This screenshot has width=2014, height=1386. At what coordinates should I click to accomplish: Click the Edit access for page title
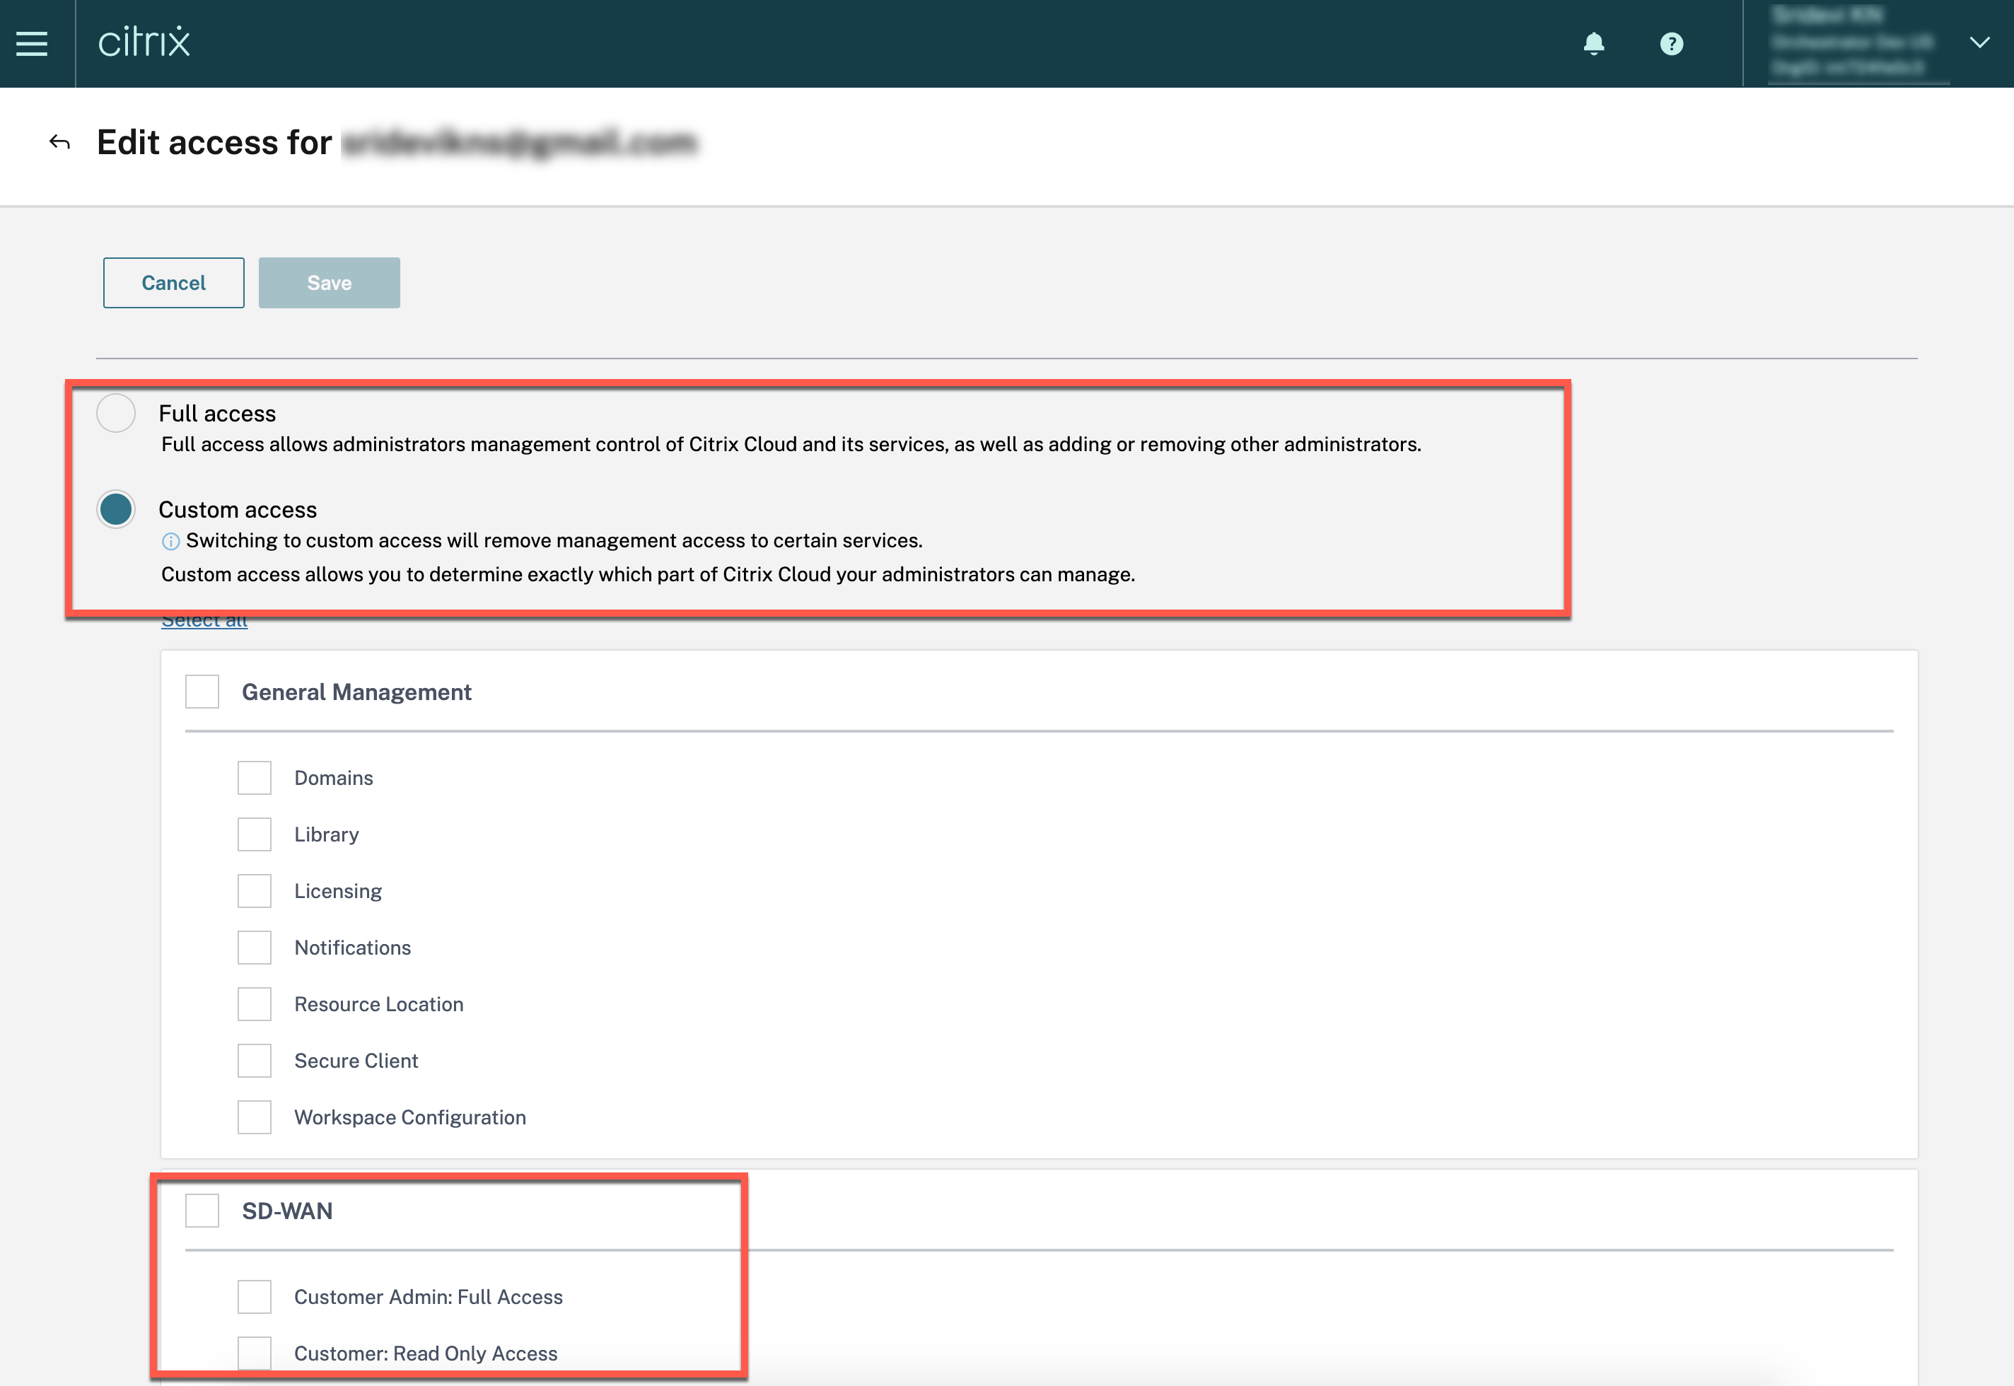point(214,142)
